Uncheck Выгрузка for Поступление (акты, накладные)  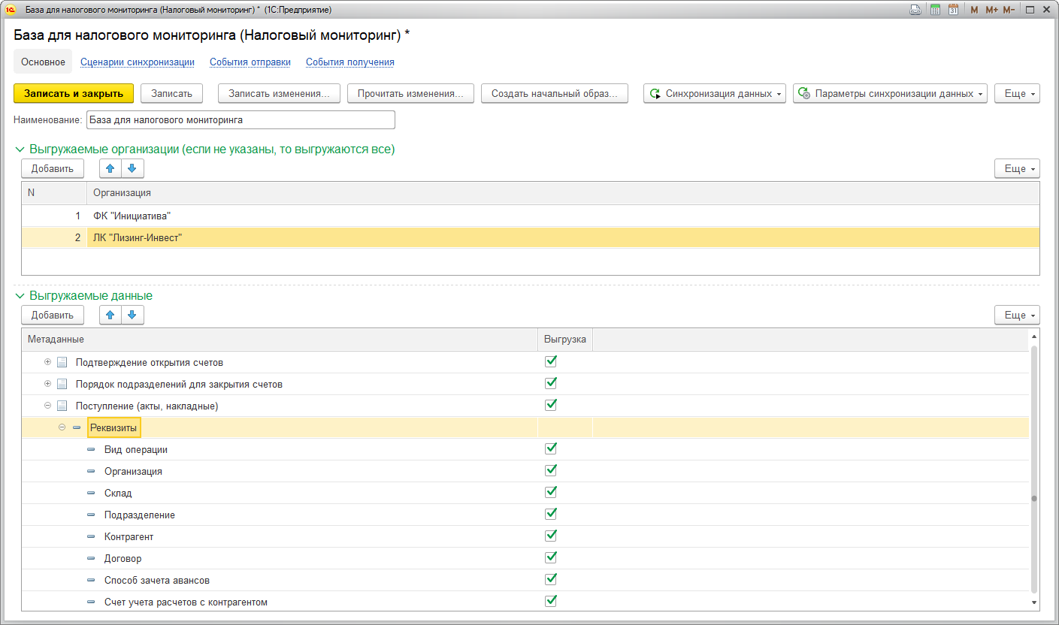click(550, 405)
